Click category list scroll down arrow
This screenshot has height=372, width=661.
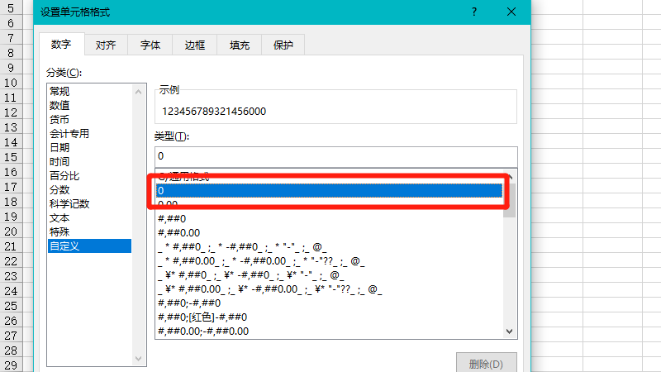click(x=138, y=359)
